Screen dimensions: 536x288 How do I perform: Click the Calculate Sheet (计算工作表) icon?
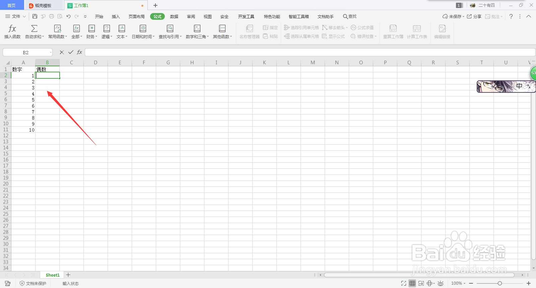click(417, 28)
